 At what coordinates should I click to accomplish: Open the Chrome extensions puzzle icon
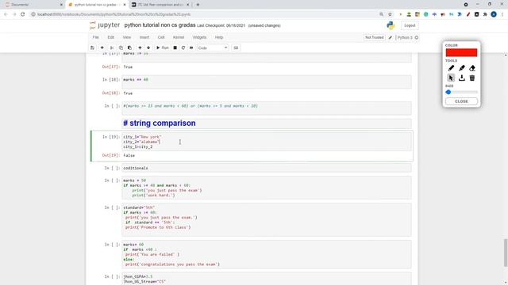pos(485,14)
